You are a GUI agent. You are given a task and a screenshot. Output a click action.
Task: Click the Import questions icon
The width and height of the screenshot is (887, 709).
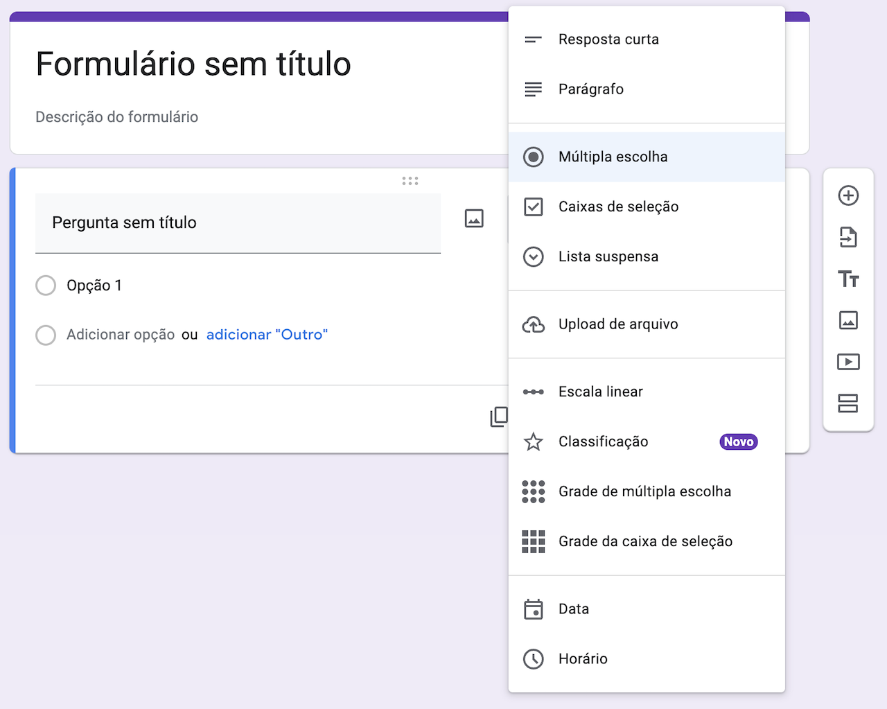[x=848, y=237]
